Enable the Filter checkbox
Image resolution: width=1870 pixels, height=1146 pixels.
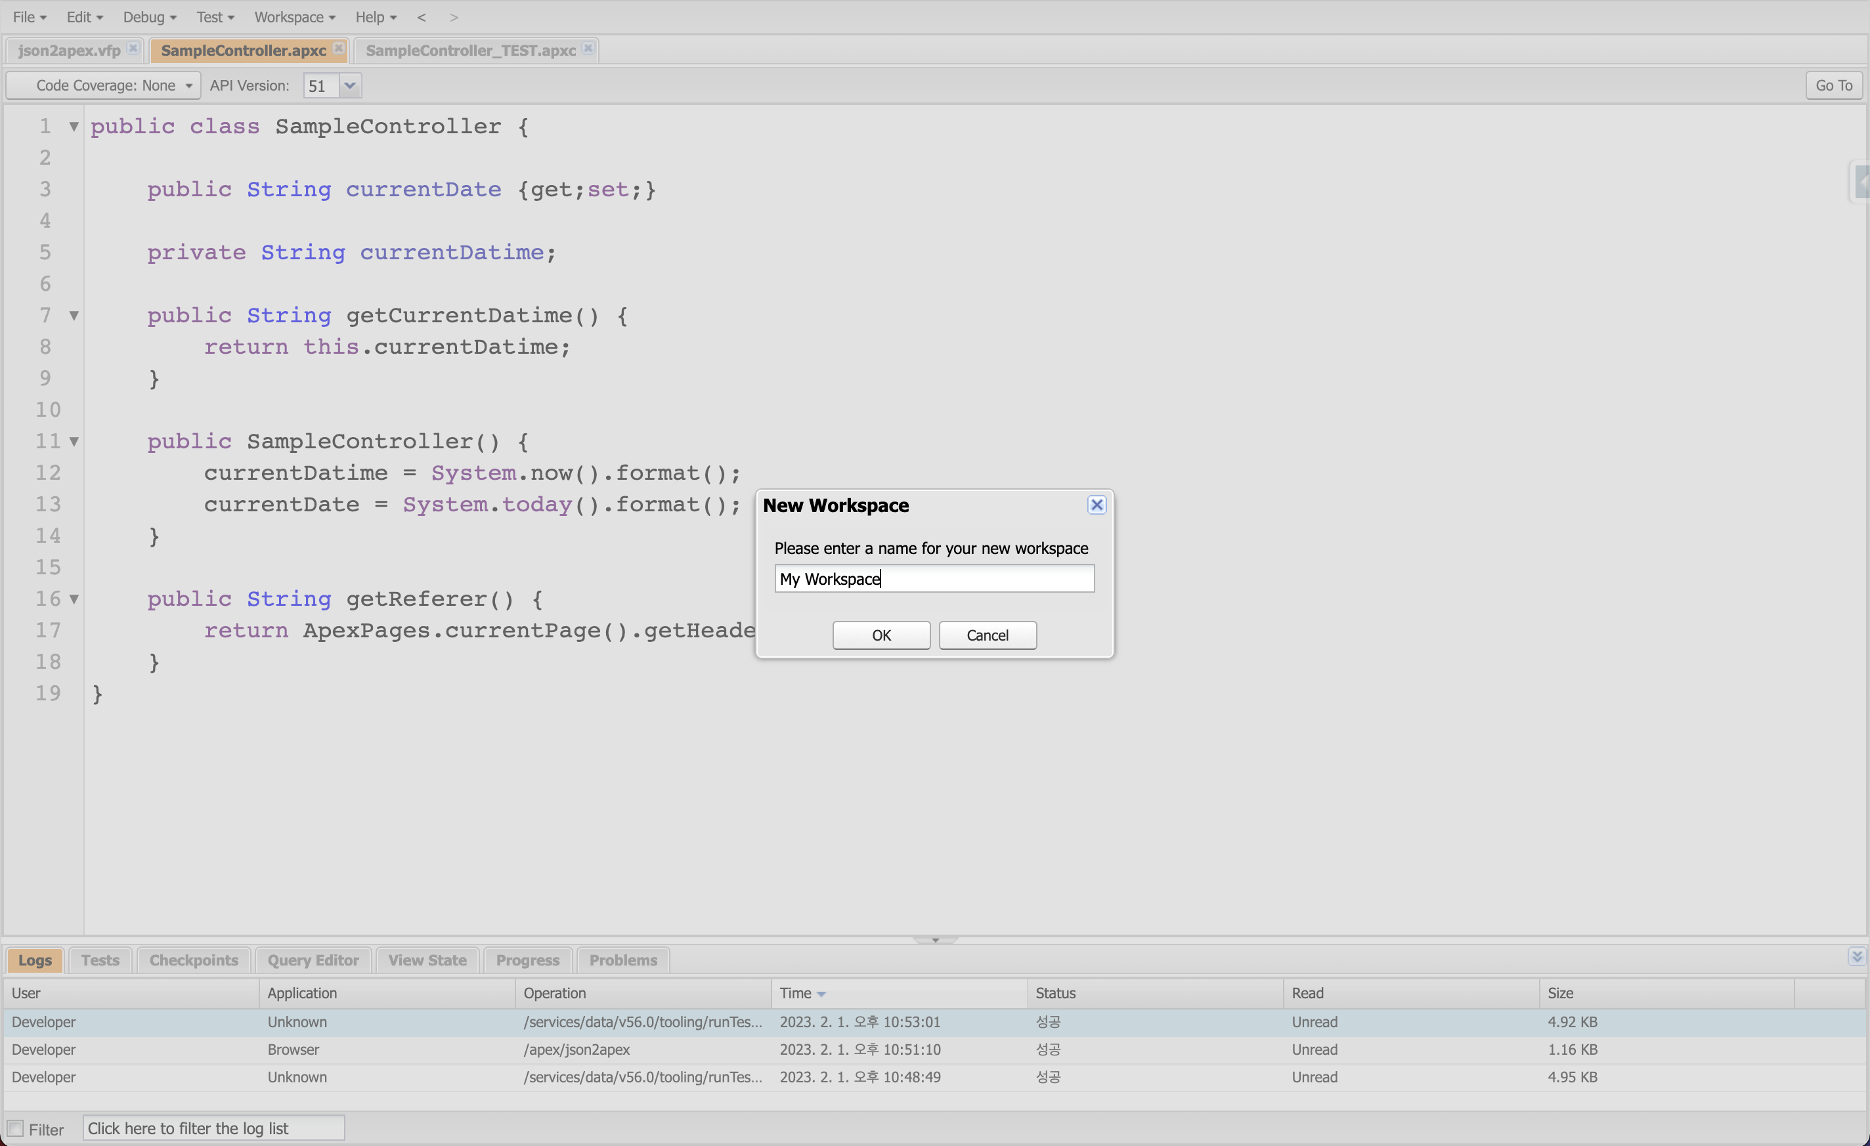point(15,1128)
